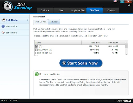This screenshot has height=103, width=133.
Task: Click the Benchmark sidebar icon
Action: point(3,33)
